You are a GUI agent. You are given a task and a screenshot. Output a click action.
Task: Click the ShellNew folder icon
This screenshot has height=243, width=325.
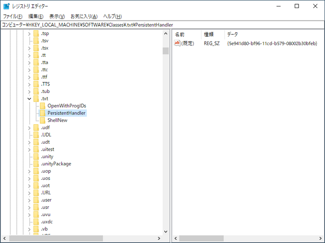point(42,120)
